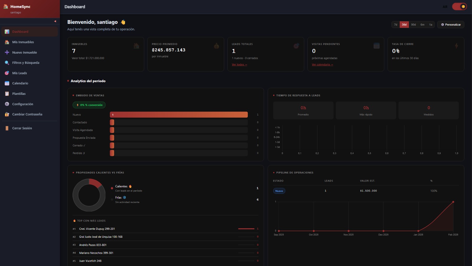
Task: Select the 7d time range
Action: point(395,24)
